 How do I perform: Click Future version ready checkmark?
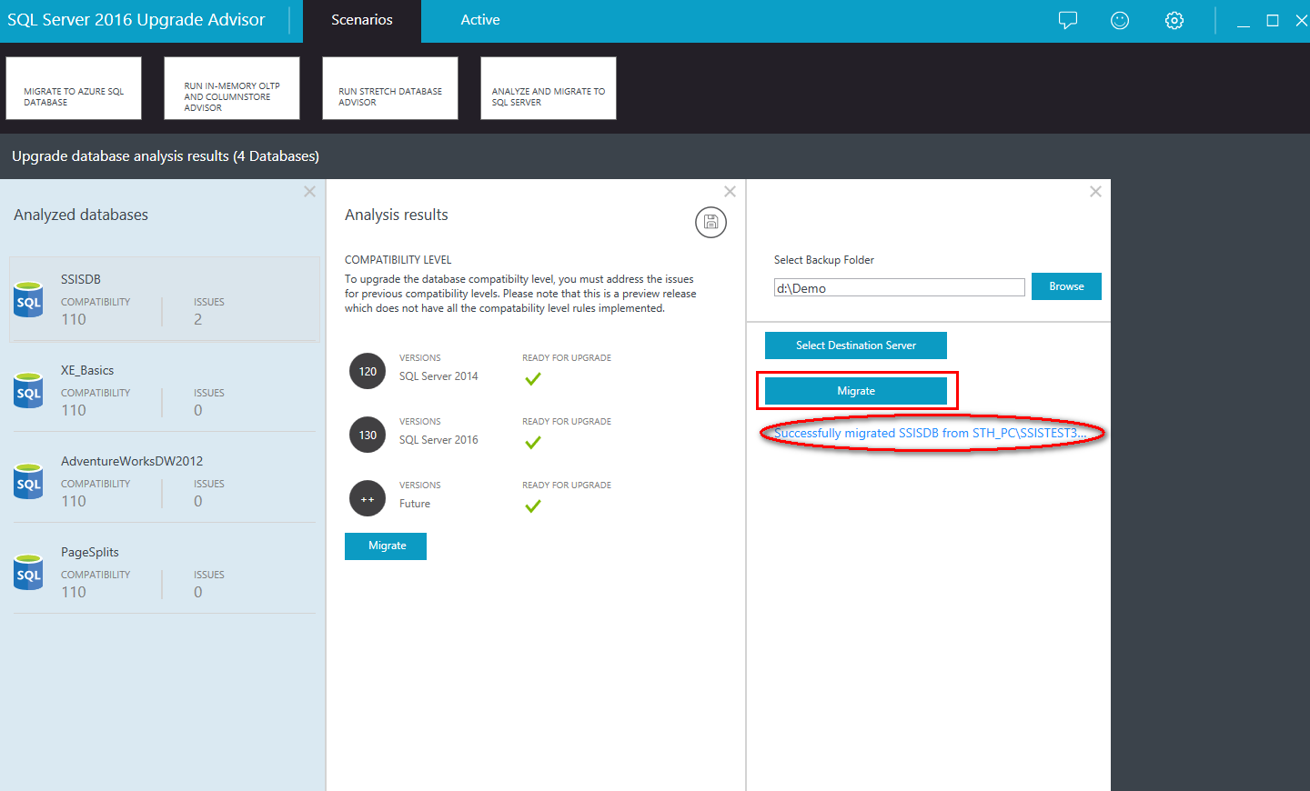[533, 506]
